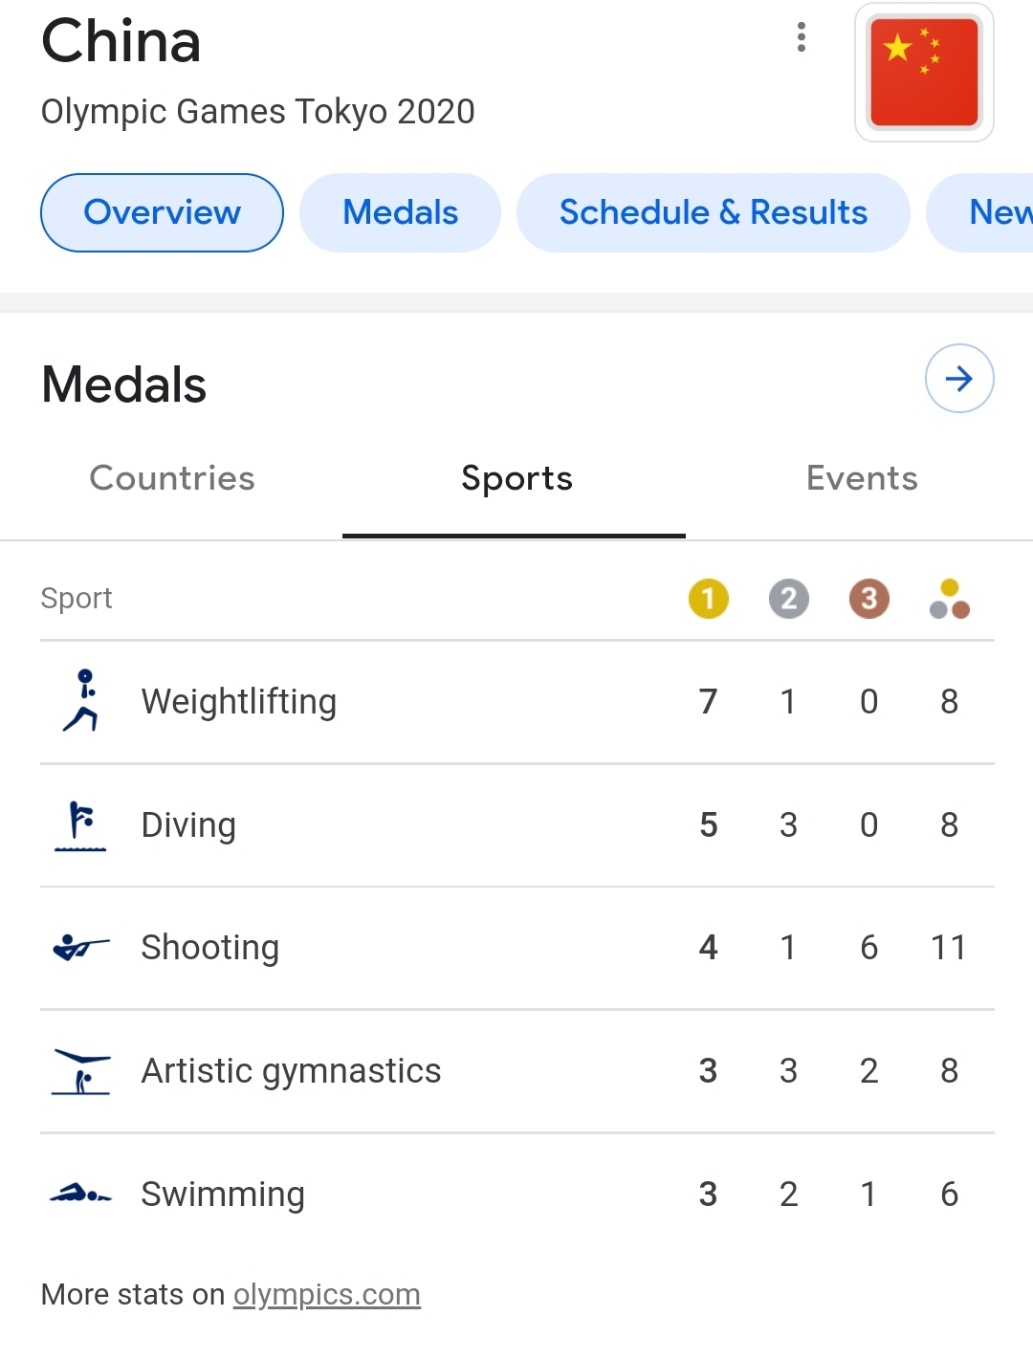Open full medals via arrow button
The height and width of the screenshot is (1360, 1033).
pyautogui.click(x=959, y=379)
